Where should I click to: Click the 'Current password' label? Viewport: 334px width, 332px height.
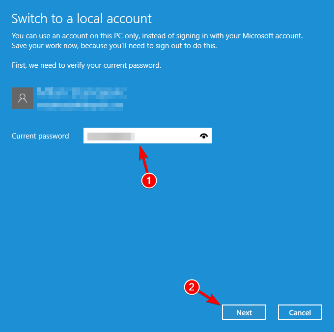click(x=40, y=136)
